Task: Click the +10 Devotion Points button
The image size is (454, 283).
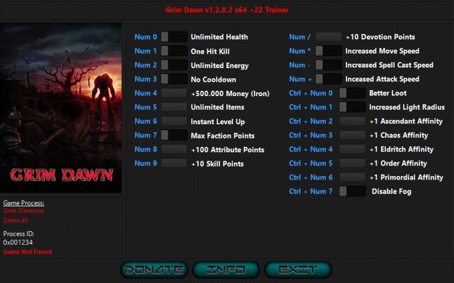Action: tap(329, 37)
